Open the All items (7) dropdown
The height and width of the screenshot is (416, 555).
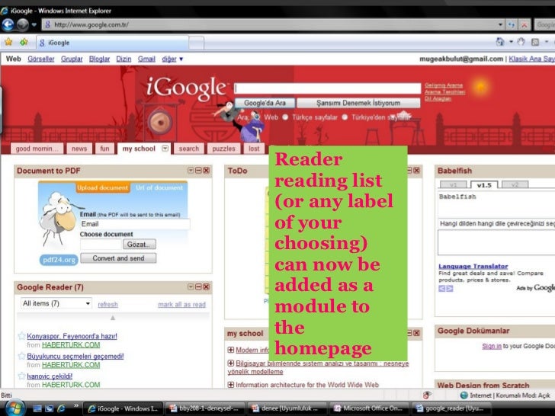(x=56, y=303)
